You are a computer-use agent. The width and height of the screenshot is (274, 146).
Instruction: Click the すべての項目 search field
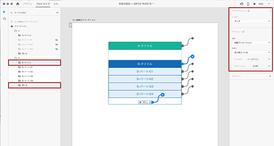pyautogui.click(x=34, y=13)
